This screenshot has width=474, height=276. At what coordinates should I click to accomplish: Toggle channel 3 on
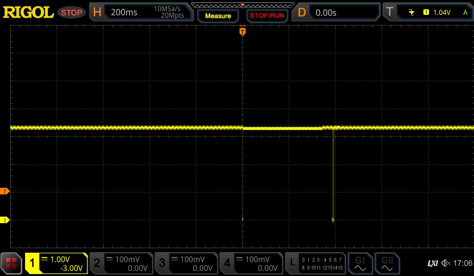162,263
